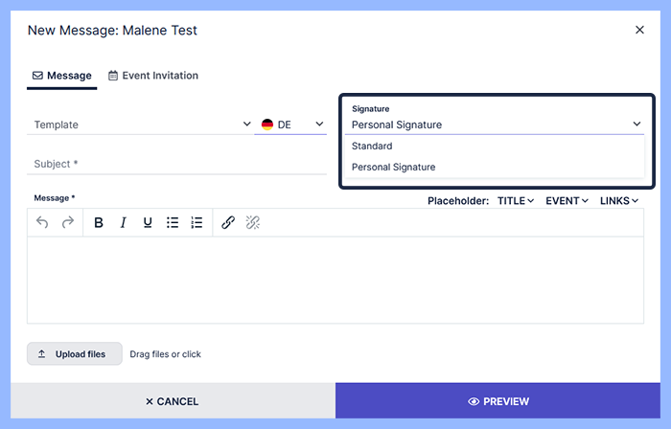Image resolution: width=671 pixels, height=429 pixels.
Task: Open the TITLE placeholder menu
Action: pyautogui.click(x=516, y=201)
